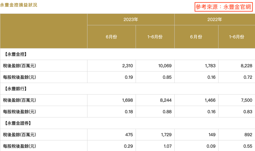Select the cell value 892
Viewport: 255px width, 151px height.
(x=248, y=135)
